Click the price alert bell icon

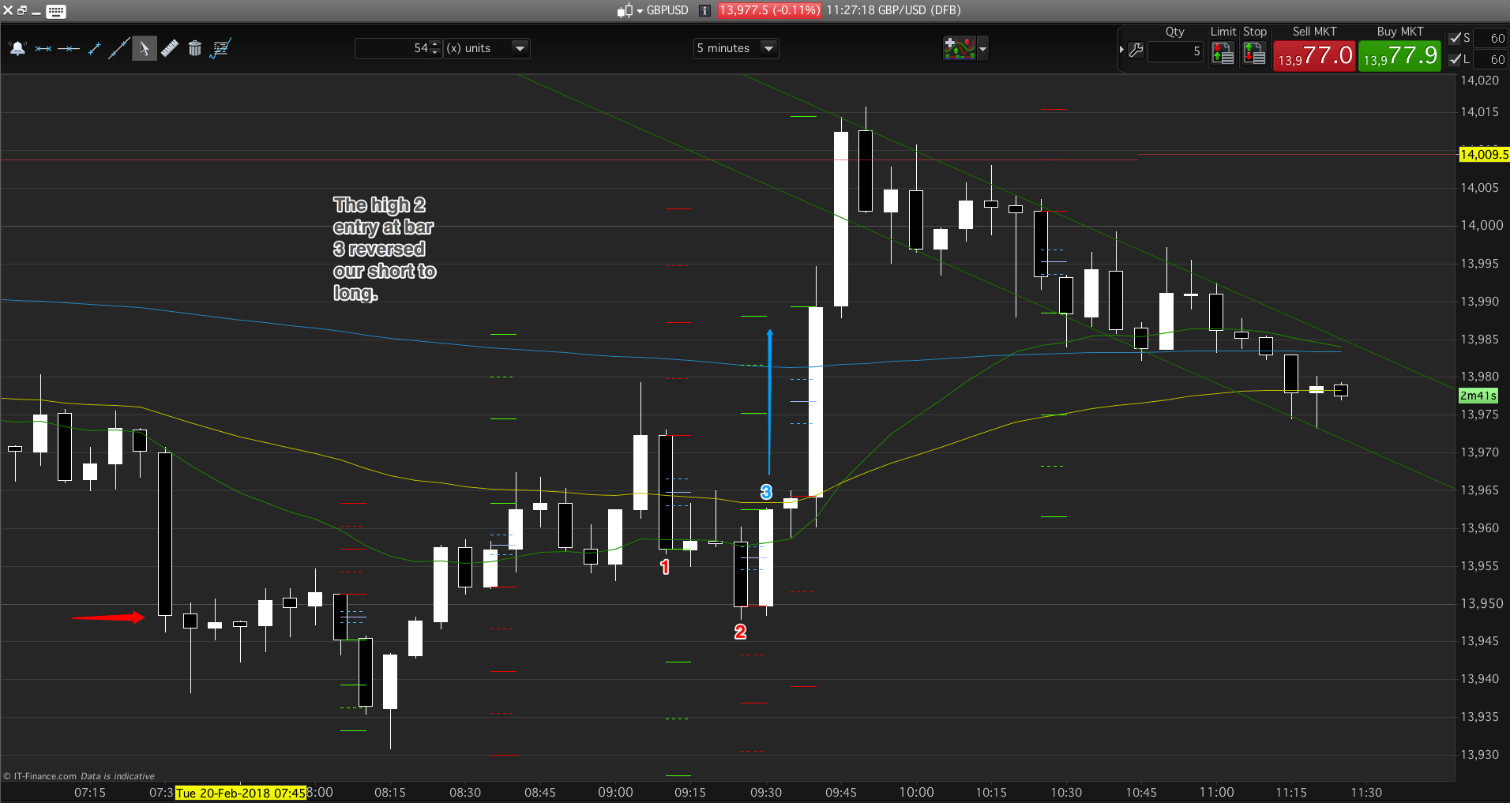[17, 49]
